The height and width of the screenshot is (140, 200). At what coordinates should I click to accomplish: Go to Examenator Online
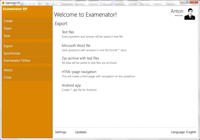click(x=27, y=61)
